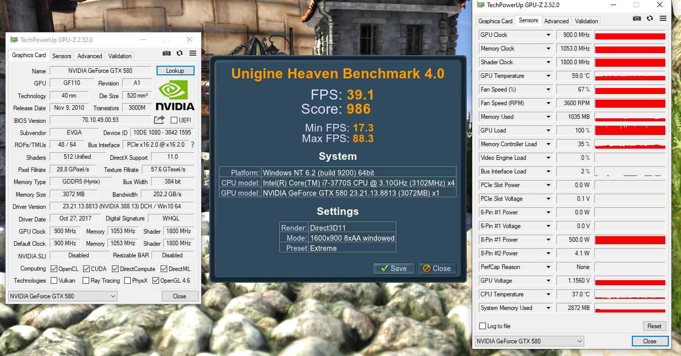This screenshot has width=681, height=356.
Task: Open Memory Clock sensor dropdown arrow
Action: coord(548,49)
